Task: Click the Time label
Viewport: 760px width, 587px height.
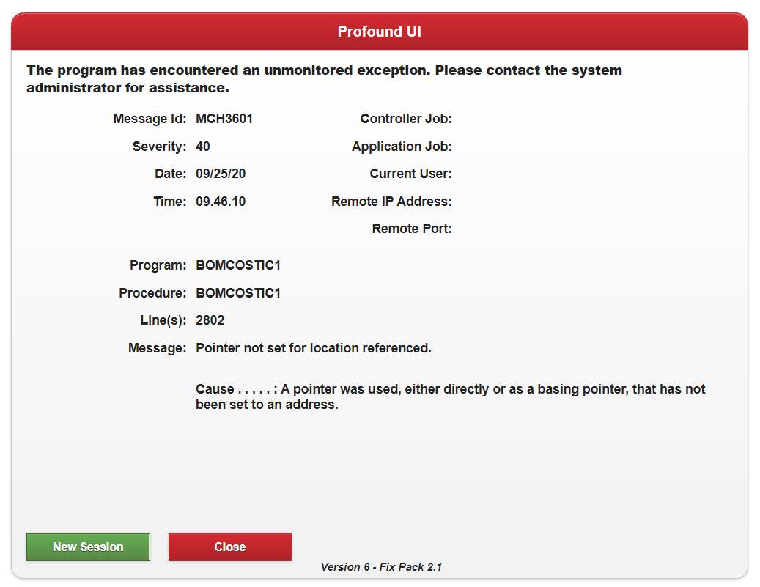Action: [170, 201]
